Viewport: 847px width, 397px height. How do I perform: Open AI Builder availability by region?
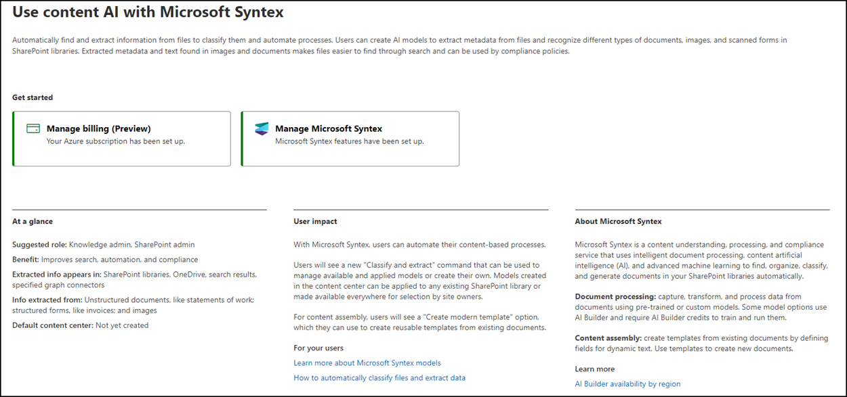point(627,383)
